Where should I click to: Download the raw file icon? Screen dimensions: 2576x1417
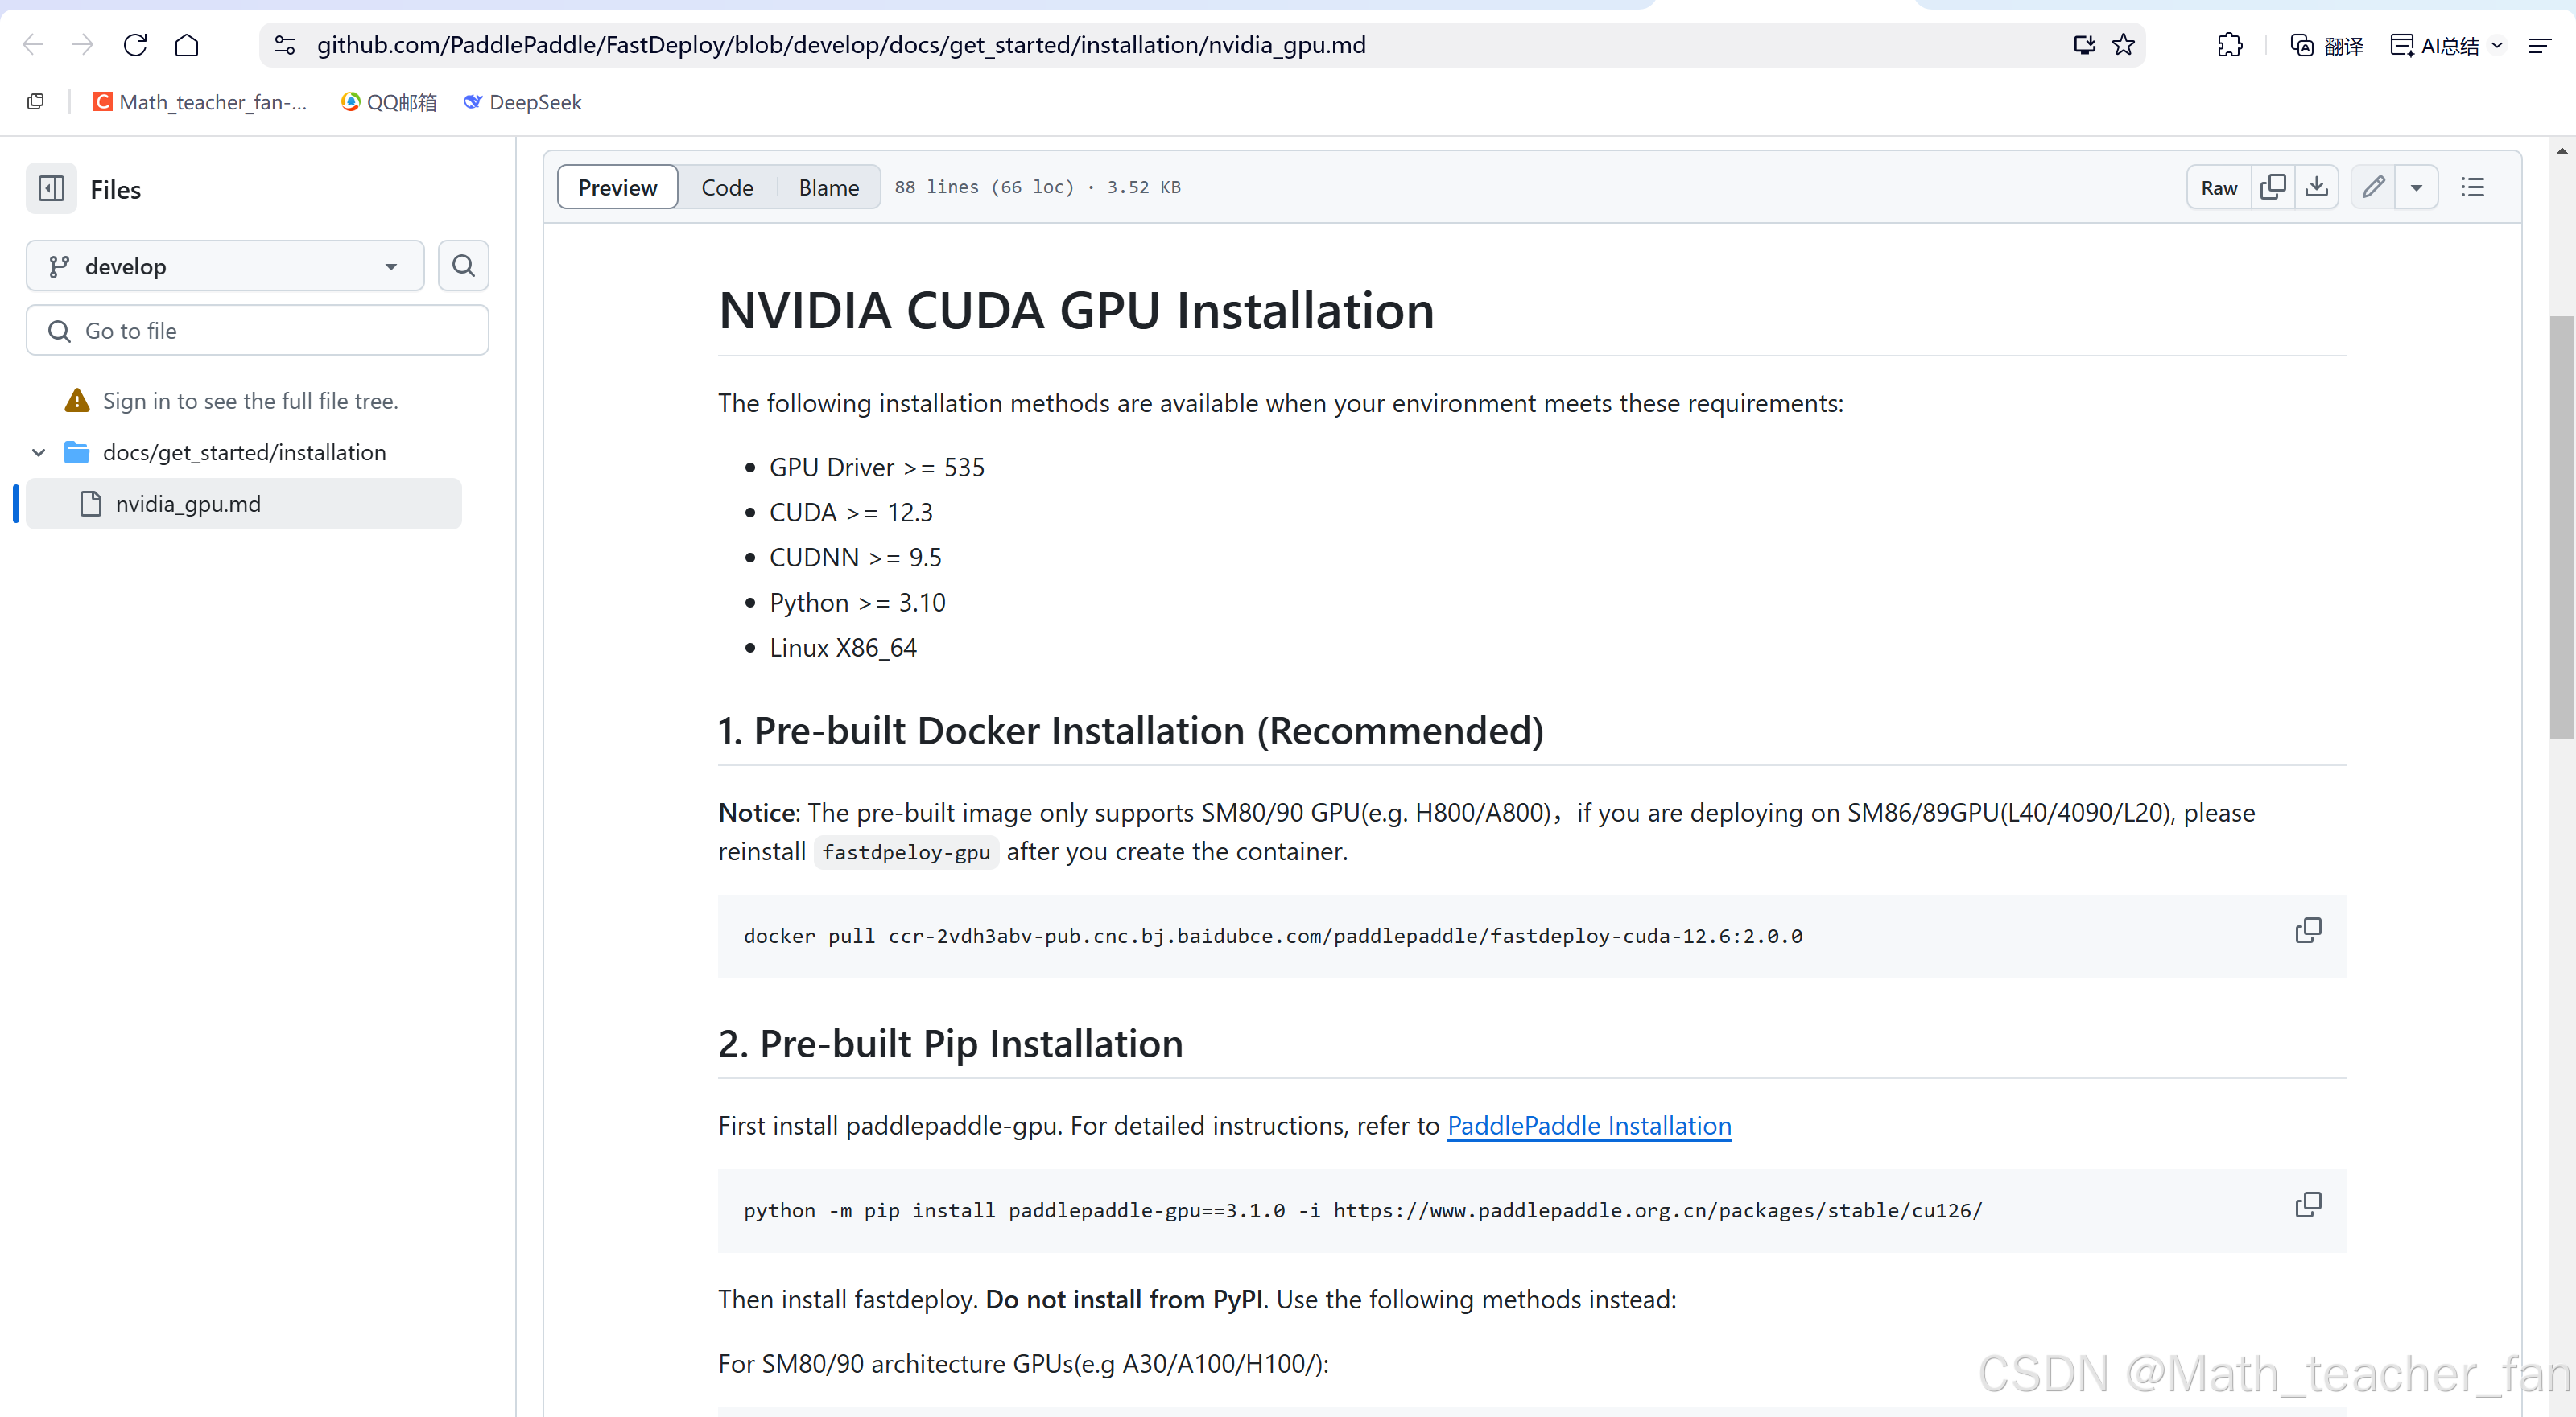(2316, 187)
